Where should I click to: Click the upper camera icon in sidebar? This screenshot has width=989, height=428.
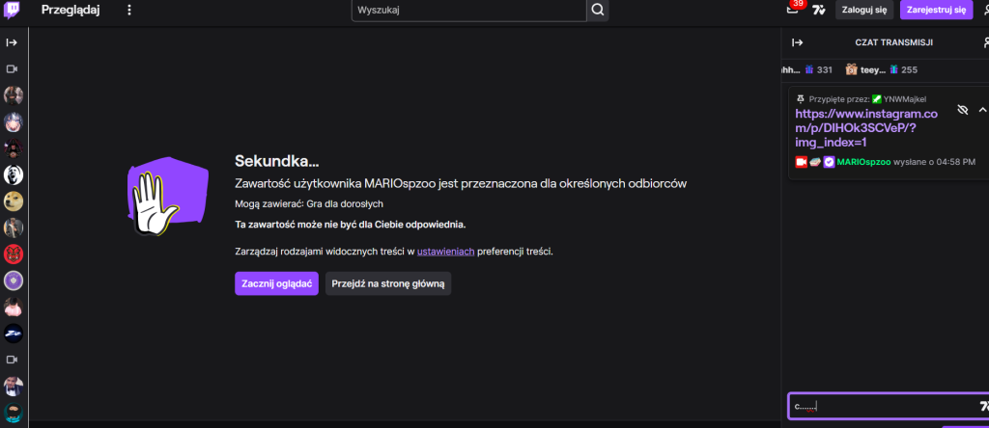pos(12,68)
